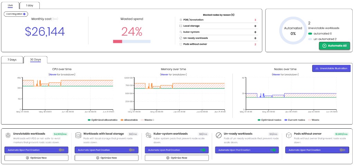Toggle Automate Upon Pod Creation for Un-ready workloads
Screen dimensions: 354x165
(x=273, y=150)
